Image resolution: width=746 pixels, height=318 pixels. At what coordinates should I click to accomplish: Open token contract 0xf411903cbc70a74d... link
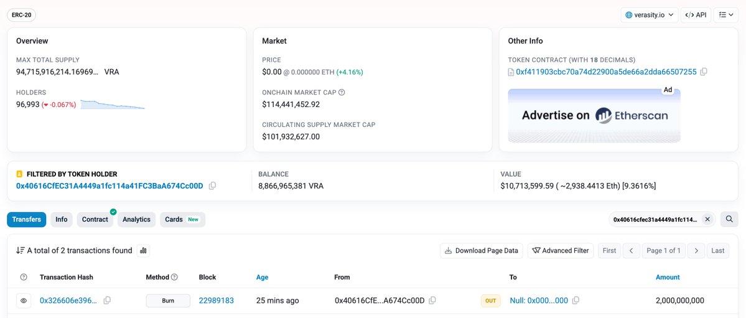[x=606, y=72]
